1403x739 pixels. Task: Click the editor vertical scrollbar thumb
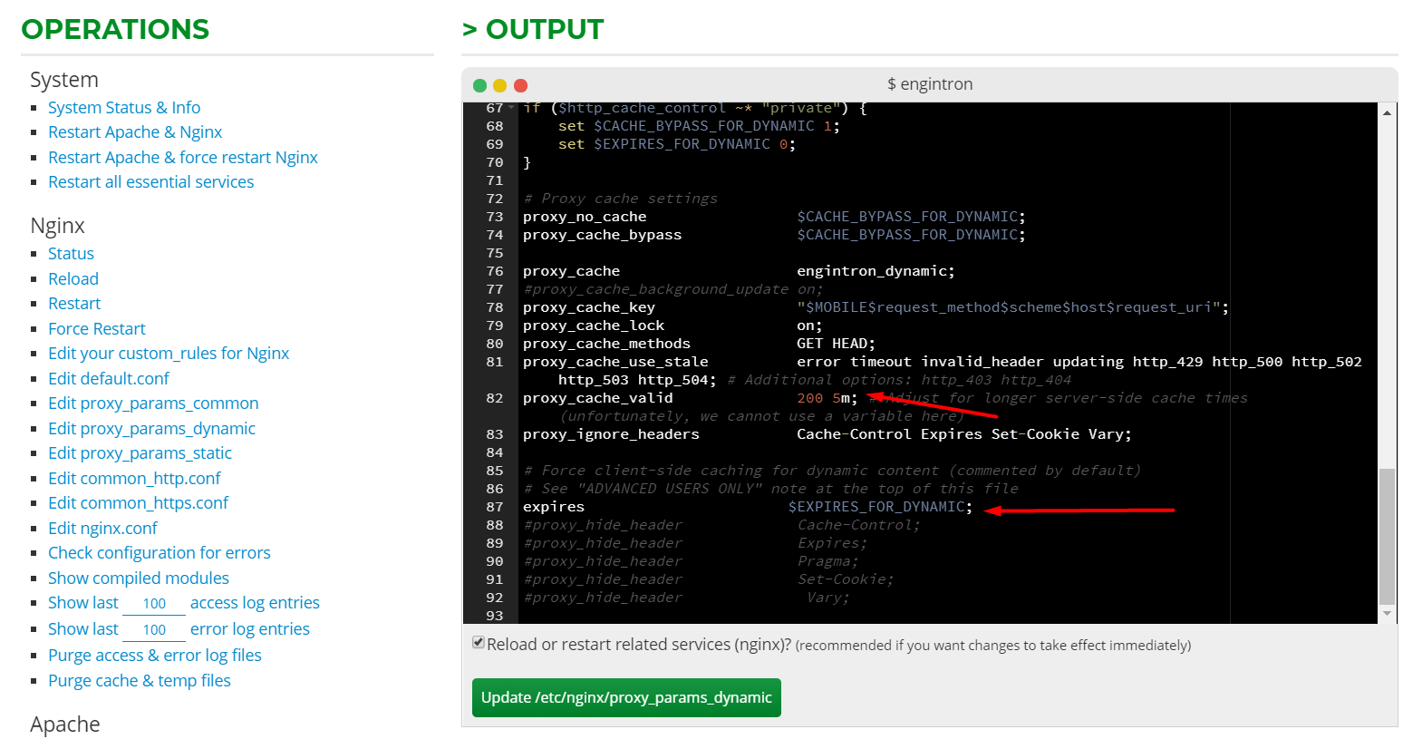1387,537
